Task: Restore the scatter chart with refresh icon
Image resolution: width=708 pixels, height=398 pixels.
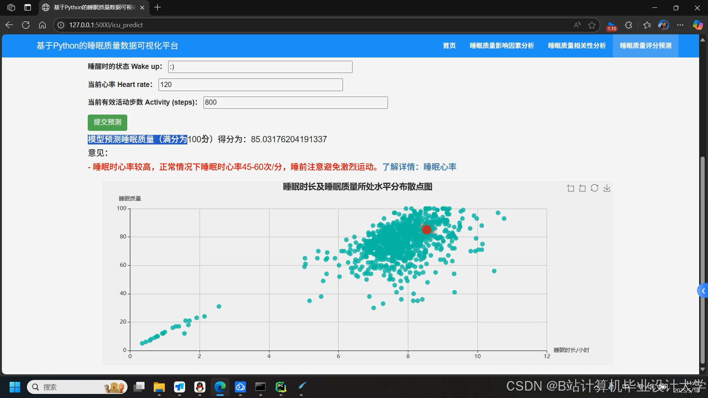Action: [x=594, y=188]
